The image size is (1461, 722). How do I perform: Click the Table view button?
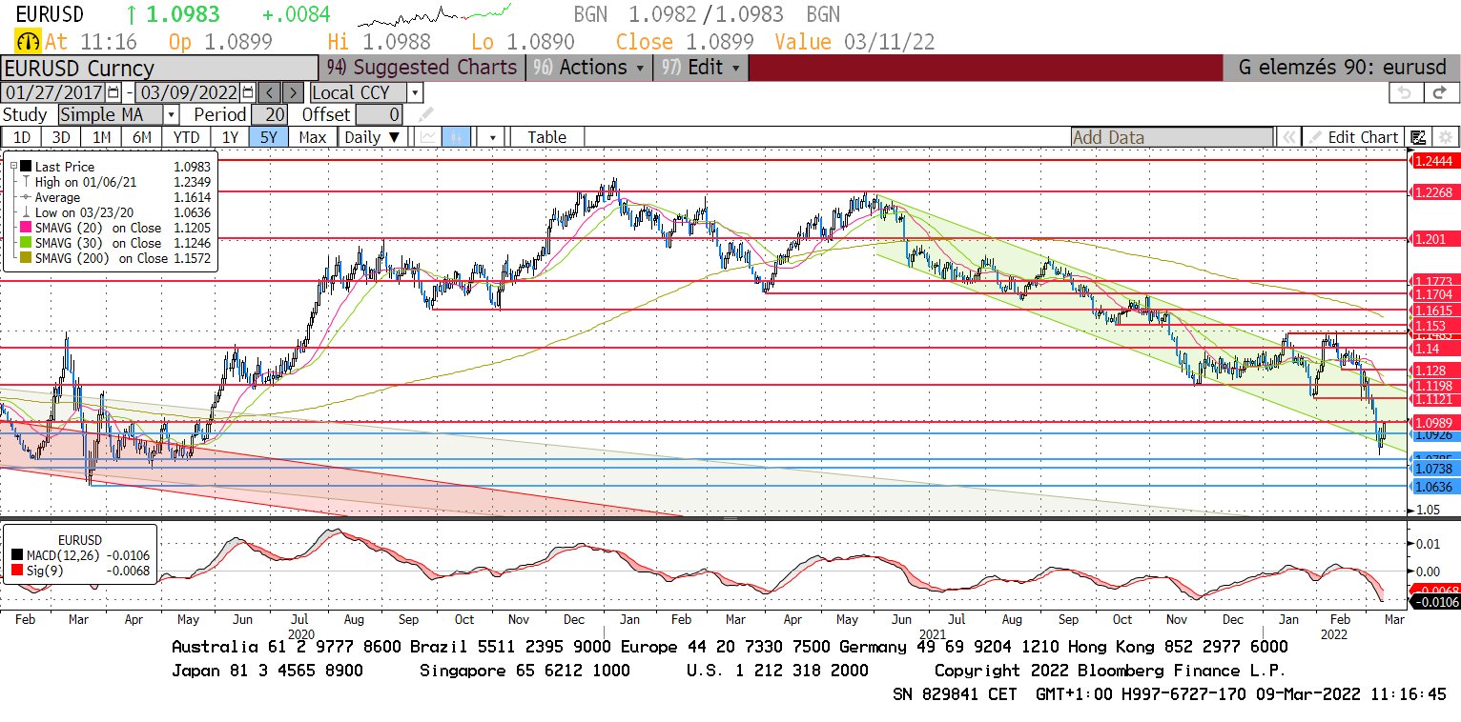pyautogui.click(x=546, y=137)
